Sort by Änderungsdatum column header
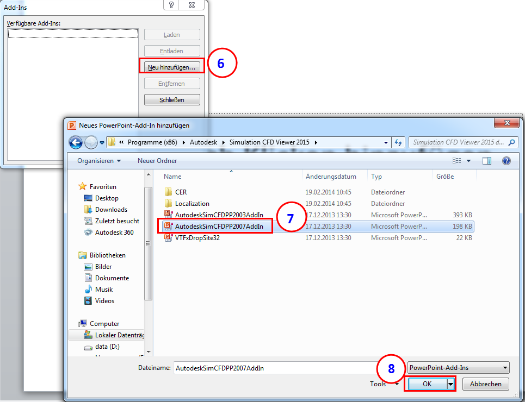Image resolution: width=525 pixels, height=402 pixels. click(335, 177)
